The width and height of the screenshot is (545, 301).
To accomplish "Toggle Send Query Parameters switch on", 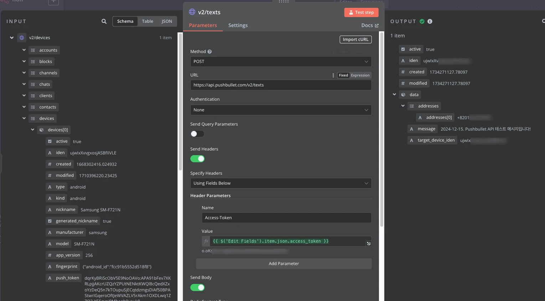I will point(197,134).
